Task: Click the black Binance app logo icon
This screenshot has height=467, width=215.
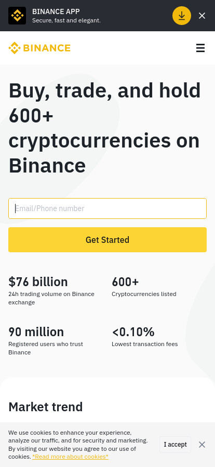Action: click(x=17, y=16)
